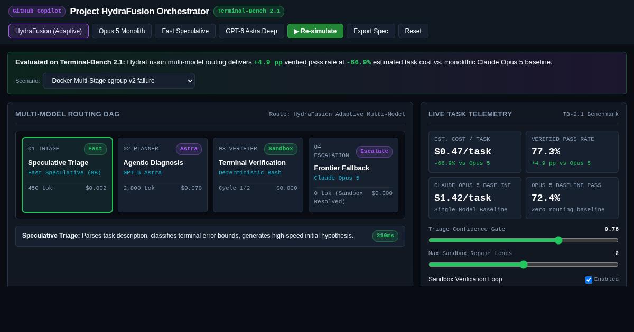The height and width of the screenshot is (332, 634).
Task: Click the Escalate badge on Escalation card
Action: coord(374,152)
